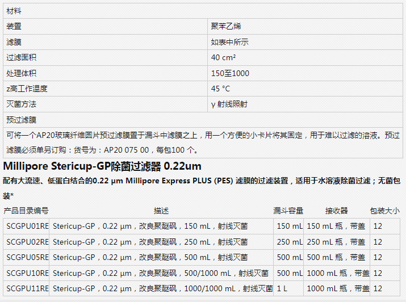
Task: Click the 1000/1000 mL description cell
Action: point(161,288)
